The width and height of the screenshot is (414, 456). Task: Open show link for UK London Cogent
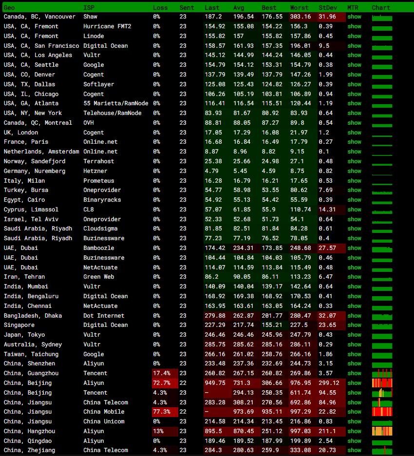354,133
